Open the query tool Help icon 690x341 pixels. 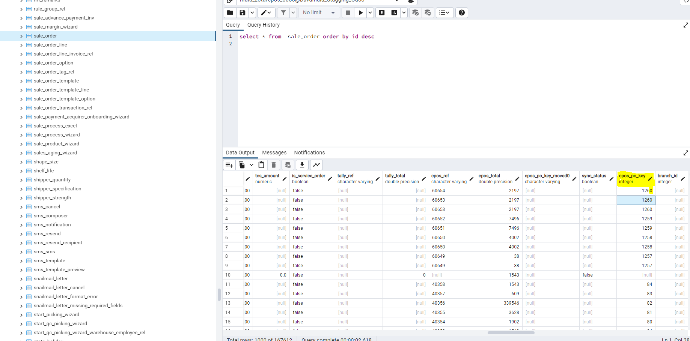[x=462, y=13]
